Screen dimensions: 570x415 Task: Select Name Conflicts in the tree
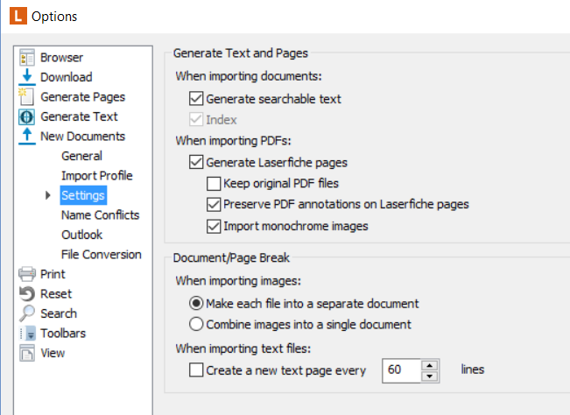[101, 215]
